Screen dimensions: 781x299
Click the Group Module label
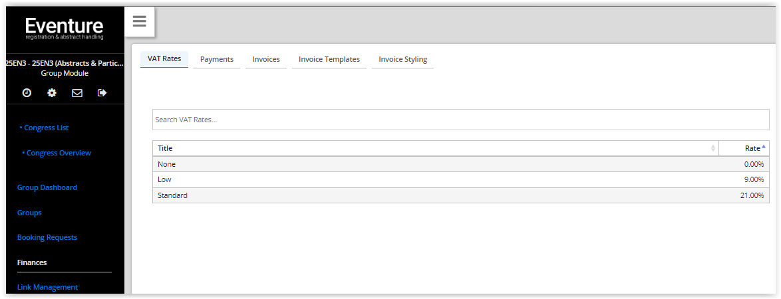(65, 73)
